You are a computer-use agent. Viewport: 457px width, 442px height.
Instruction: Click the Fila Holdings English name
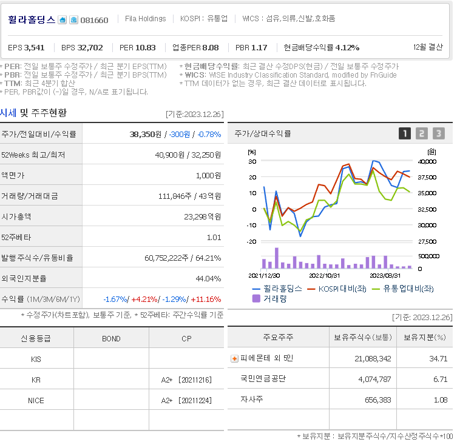[146, 19]
